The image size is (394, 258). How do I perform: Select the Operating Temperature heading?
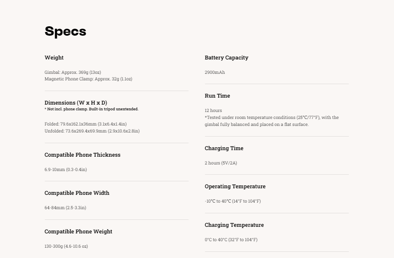(x=235, y=187)
